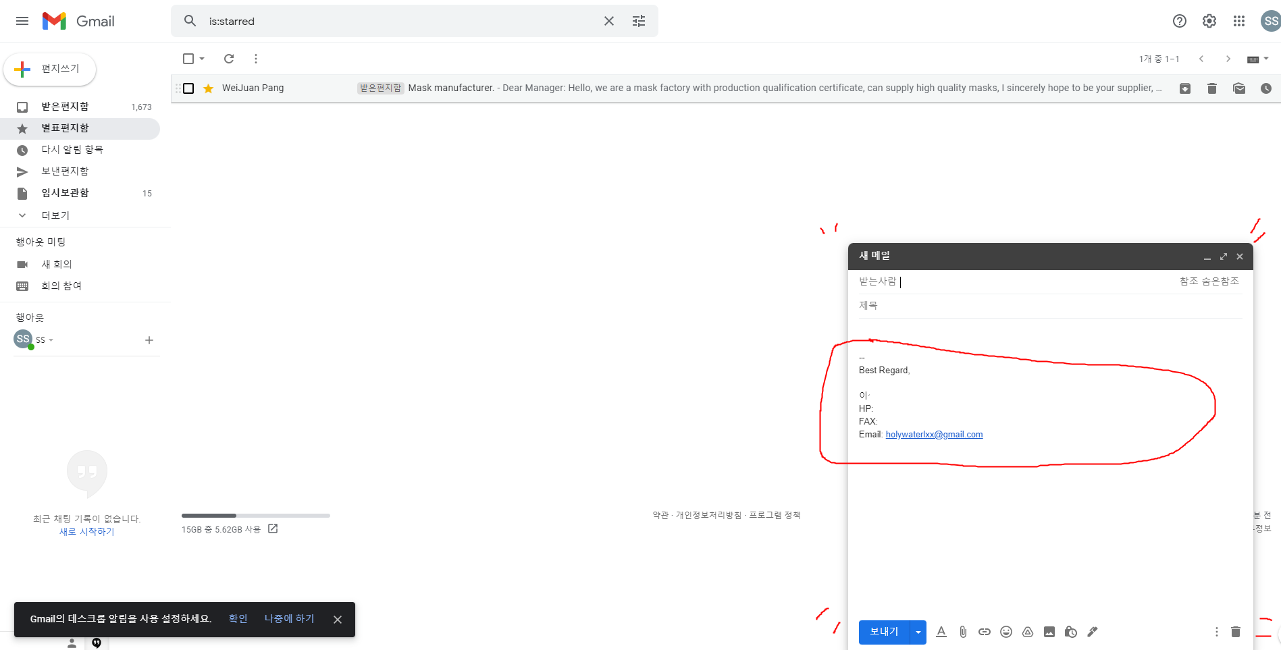This screenshot has height=650, width=1281.
Task: Click 새로 시작하기 chat link
Action: (86, 532)
